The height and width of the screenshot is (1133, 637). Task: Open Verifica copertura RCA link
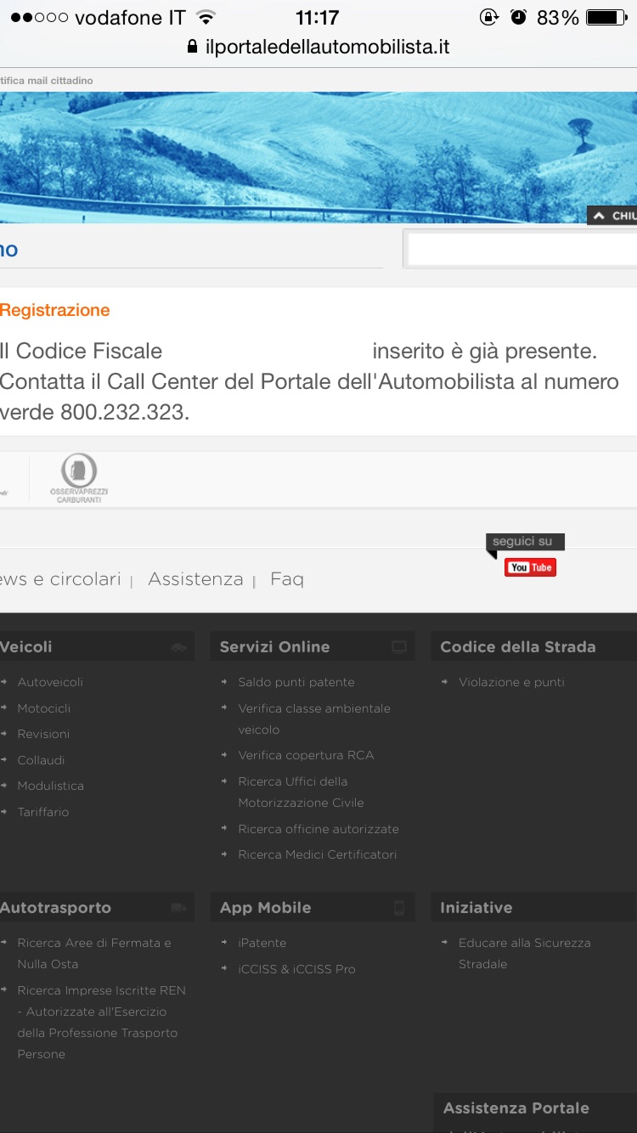[x=306, y=755]
